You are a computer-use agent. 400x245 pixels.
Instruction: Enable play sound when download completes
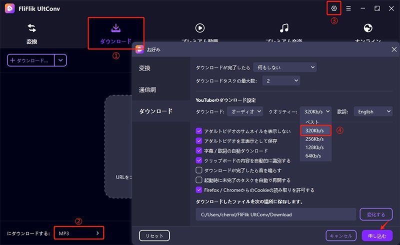click(x=198, y=170)
